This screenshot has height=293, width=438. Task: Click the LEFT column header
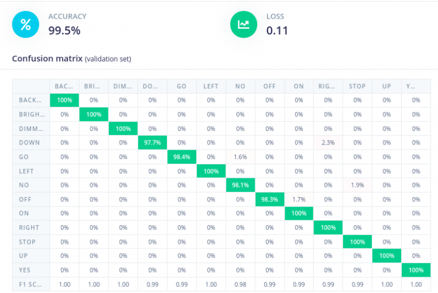(211, 86)
